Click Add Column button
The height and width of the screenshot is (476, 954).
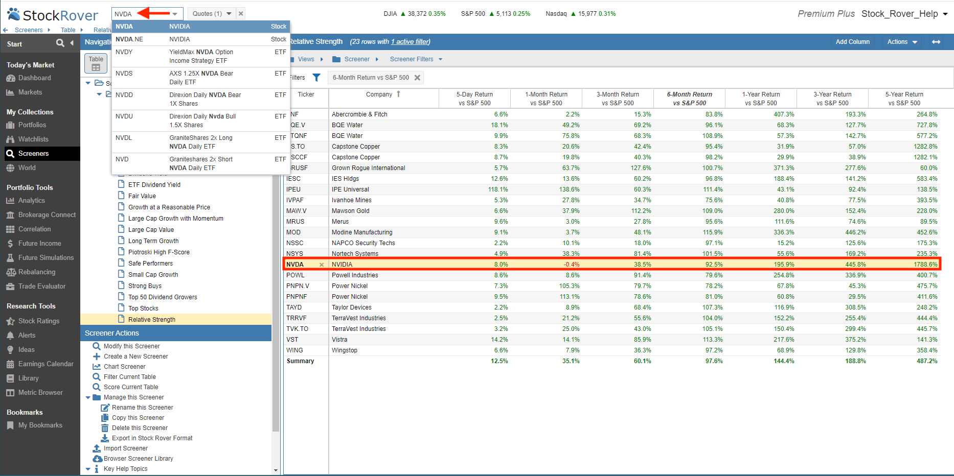coord(852,42)
